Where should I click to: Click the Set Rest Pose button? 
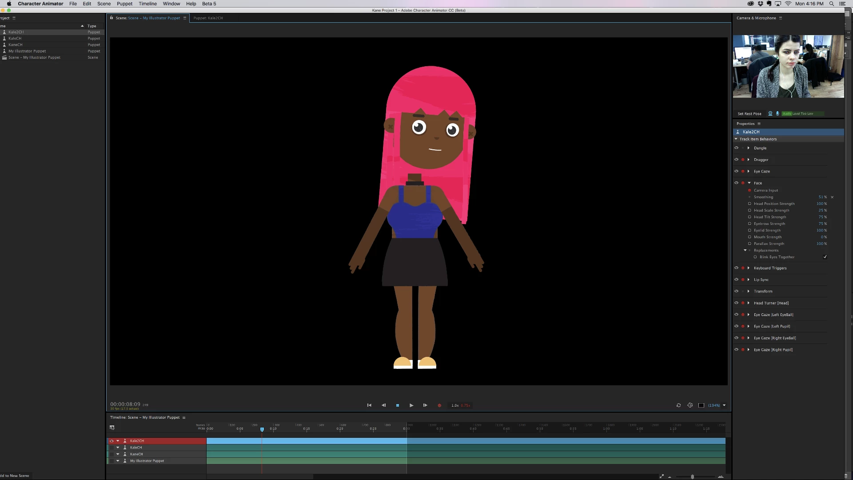click(749, 114)
